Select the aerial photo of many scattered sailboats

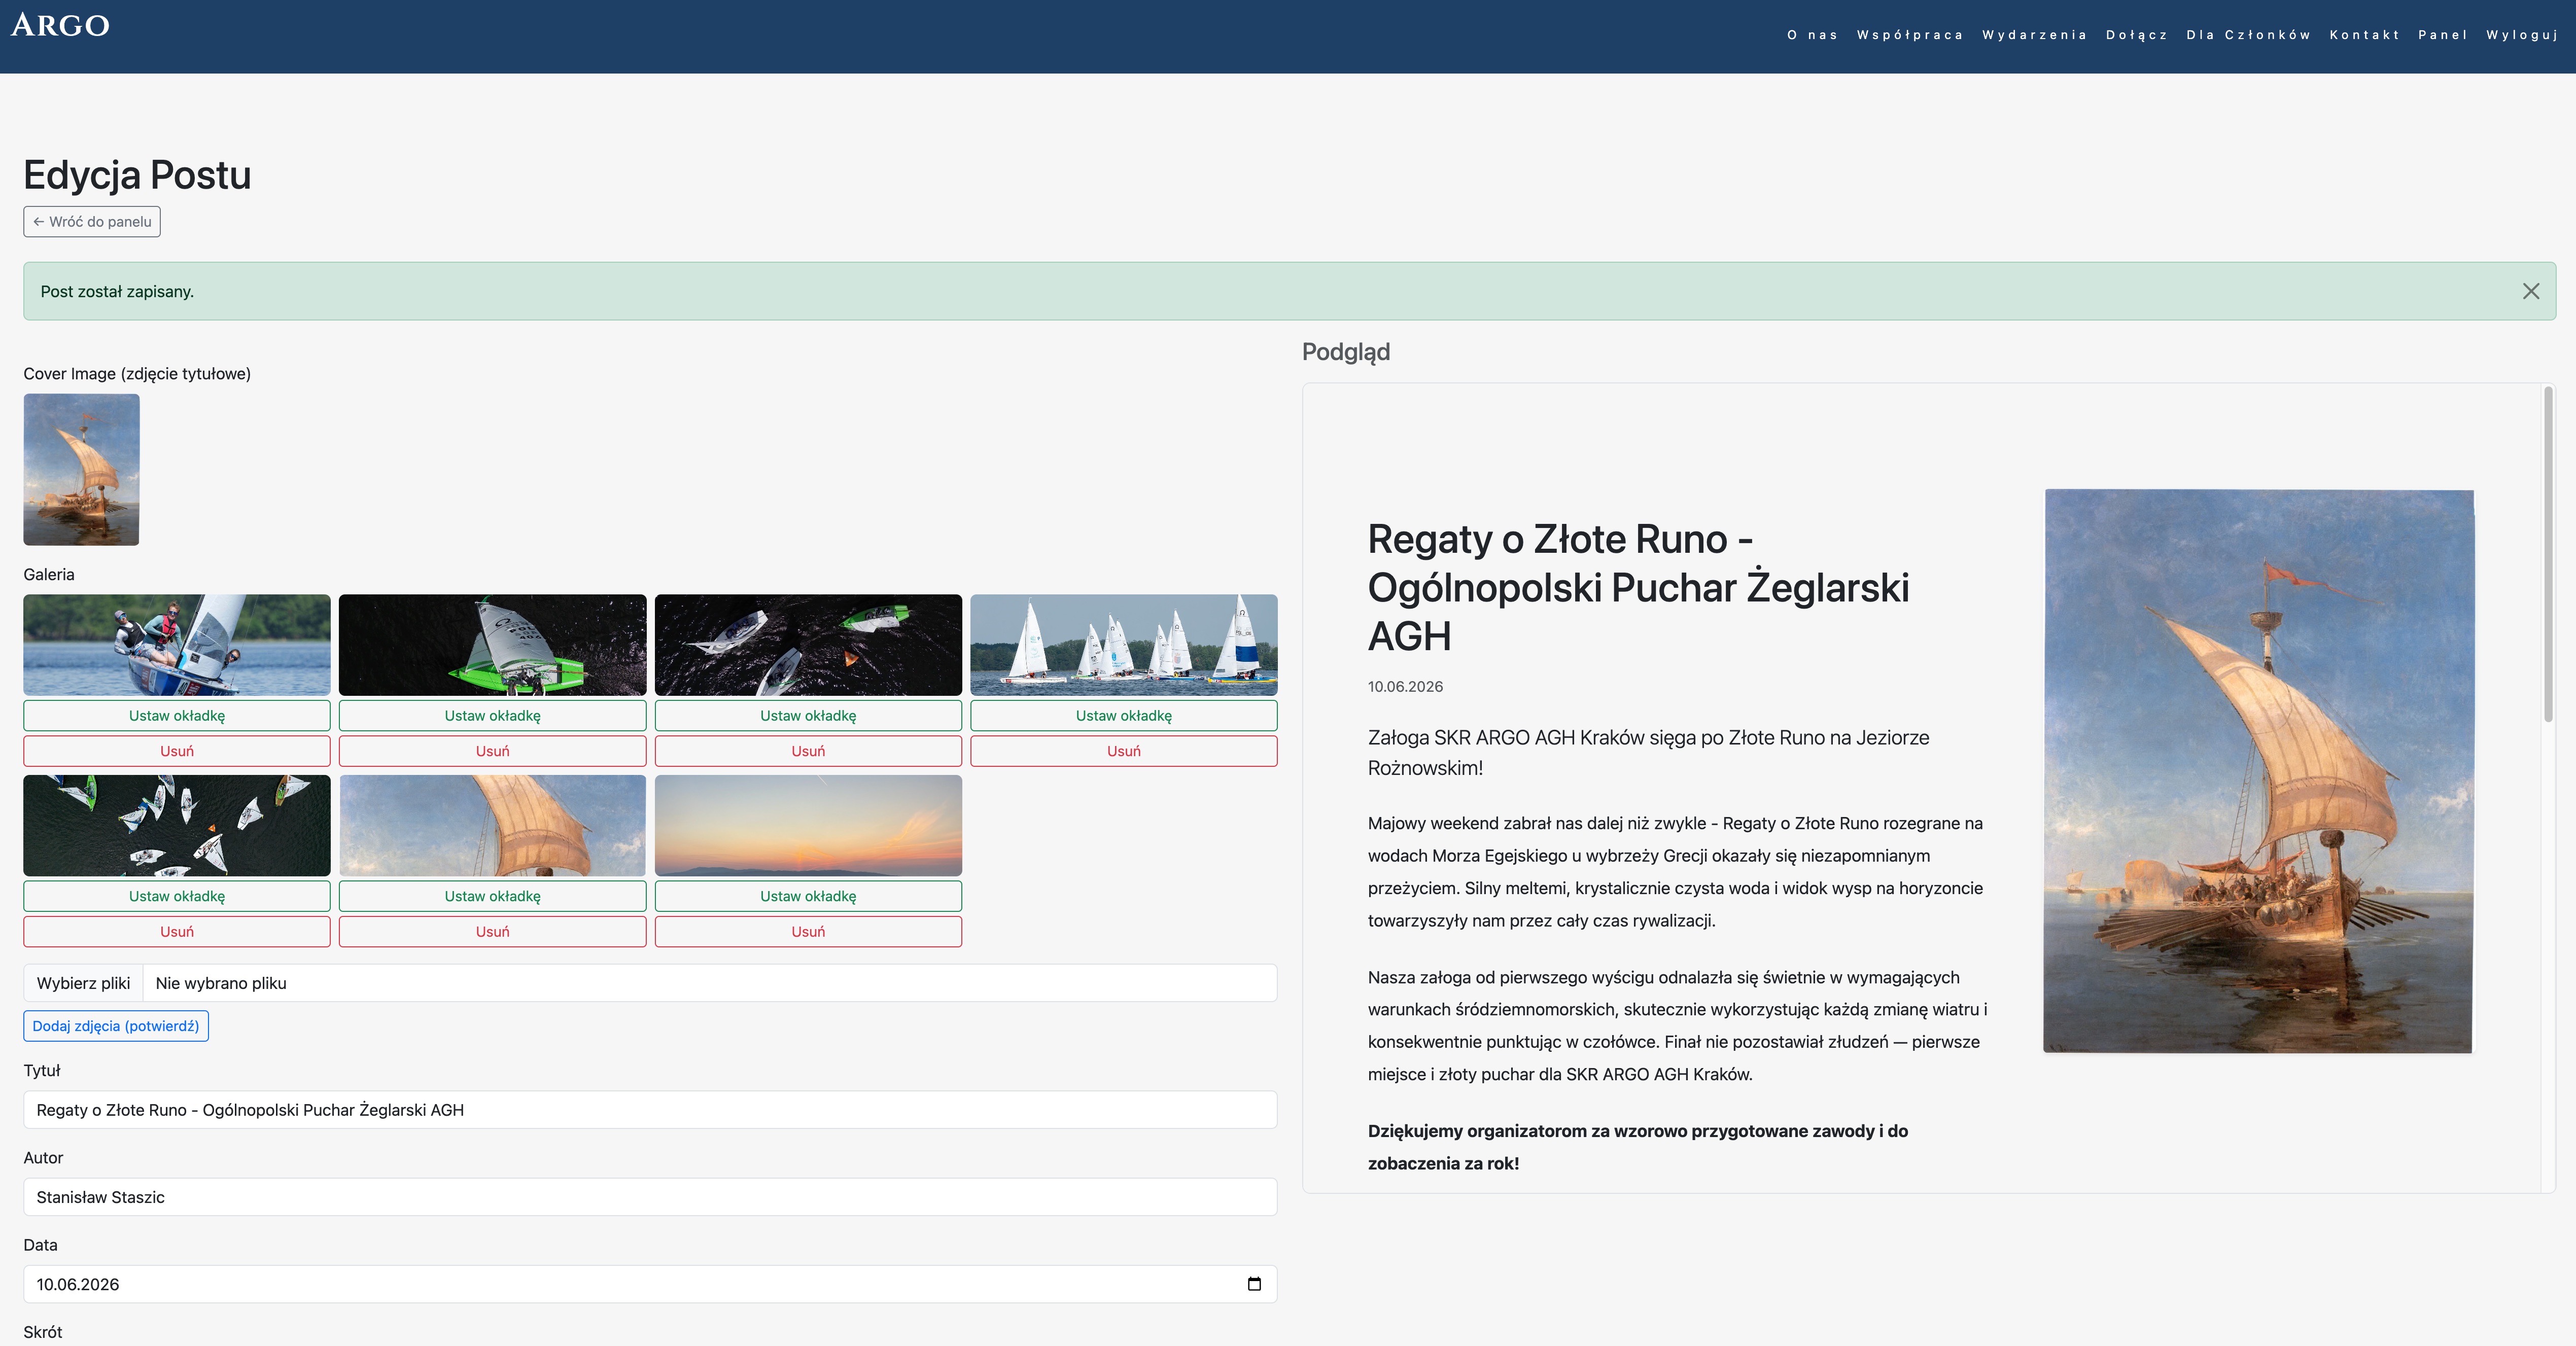click(177, 825)
